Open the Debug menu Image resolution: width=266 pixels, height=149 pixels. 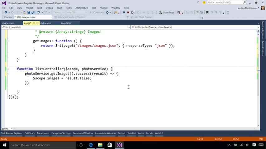(x=49, y=8)
